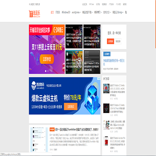Screen dimensions: 156x156
Task: Click the white button beside orange login button
Action: (118, 41)
